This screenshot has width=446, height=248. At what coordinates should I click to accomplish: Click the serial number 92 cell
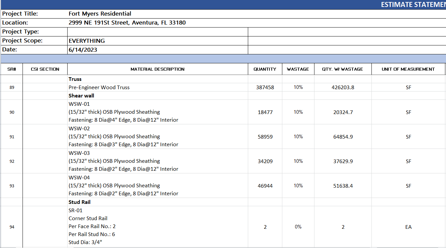(12, 161)
